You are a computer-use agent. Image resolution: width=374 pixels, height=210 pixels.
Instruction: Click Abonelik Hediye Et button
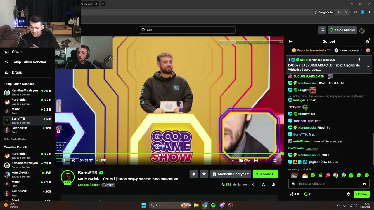coord(231,174)
